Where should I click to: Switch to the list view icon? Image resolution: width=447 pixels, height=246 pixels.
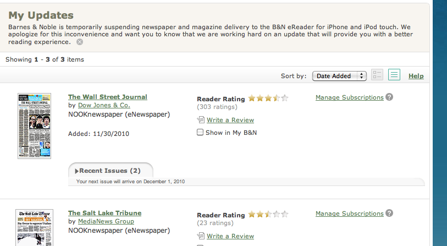point(394,75)
